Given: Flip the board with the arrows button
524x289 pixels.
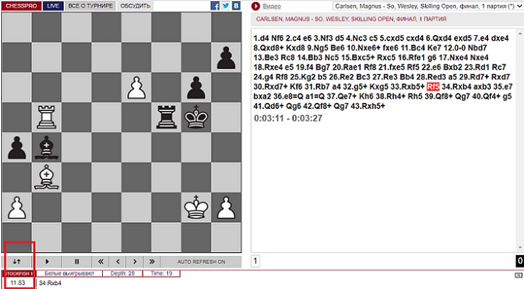Looking at the screenshot, I should 19,261.
